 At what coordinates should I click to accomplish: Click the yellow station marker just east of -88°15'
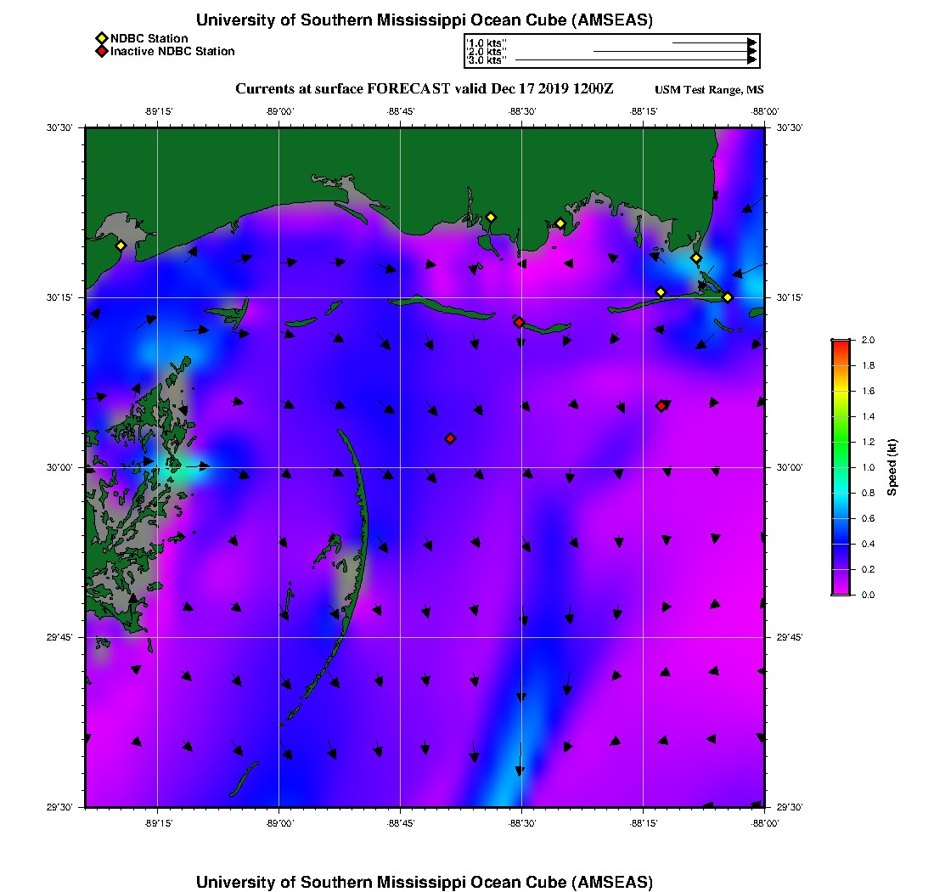click(x=661, y=292)
